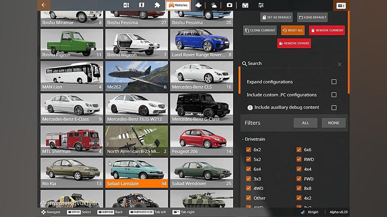Screen dimensions: 387x217
Task: Select the Ibishu Miramar vehicle
Action: pyautogui.click(x=72, y=19)
